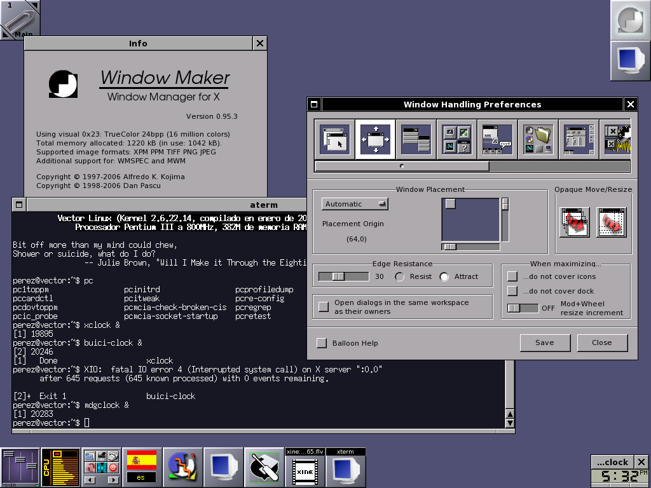
Task: Click the Edge Resistance slider
Action: point(343,276)
